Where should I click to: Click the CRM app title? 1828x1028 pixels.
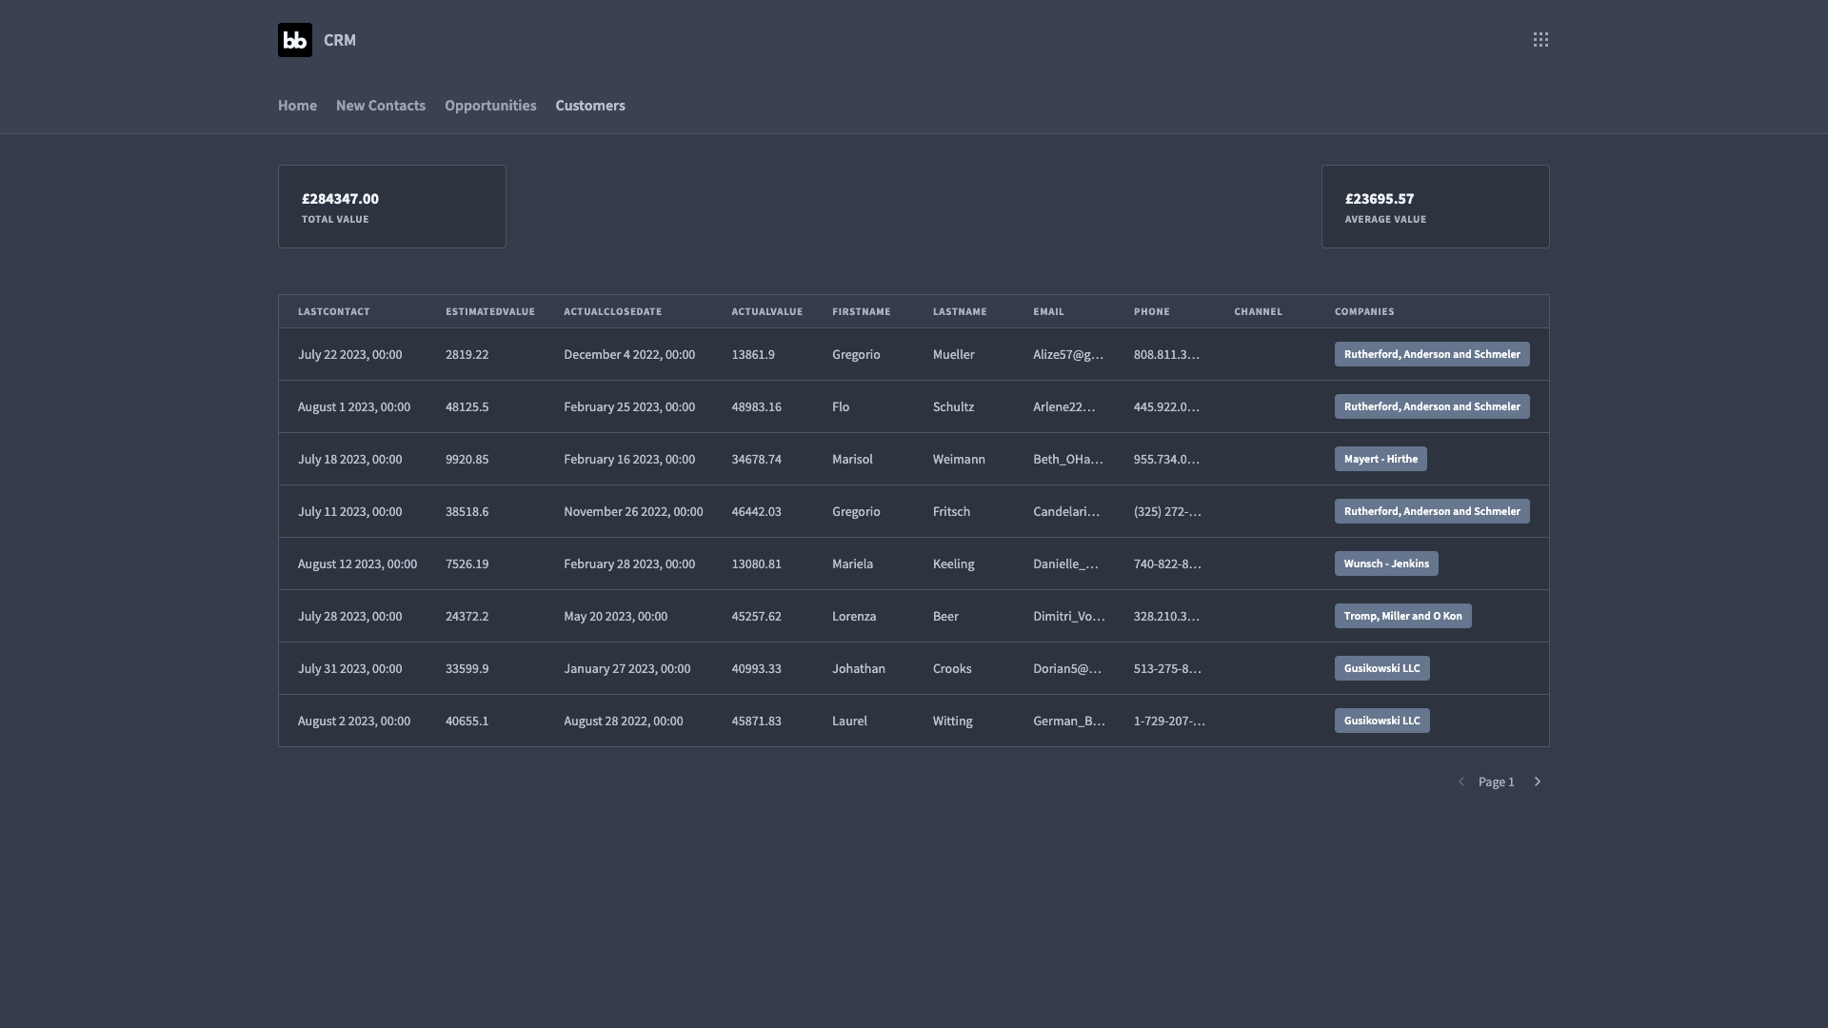[340, 40]
